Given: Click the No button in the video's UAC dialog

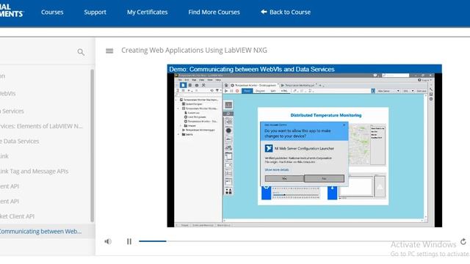Looking at the screenshot, I should [324, 179].
